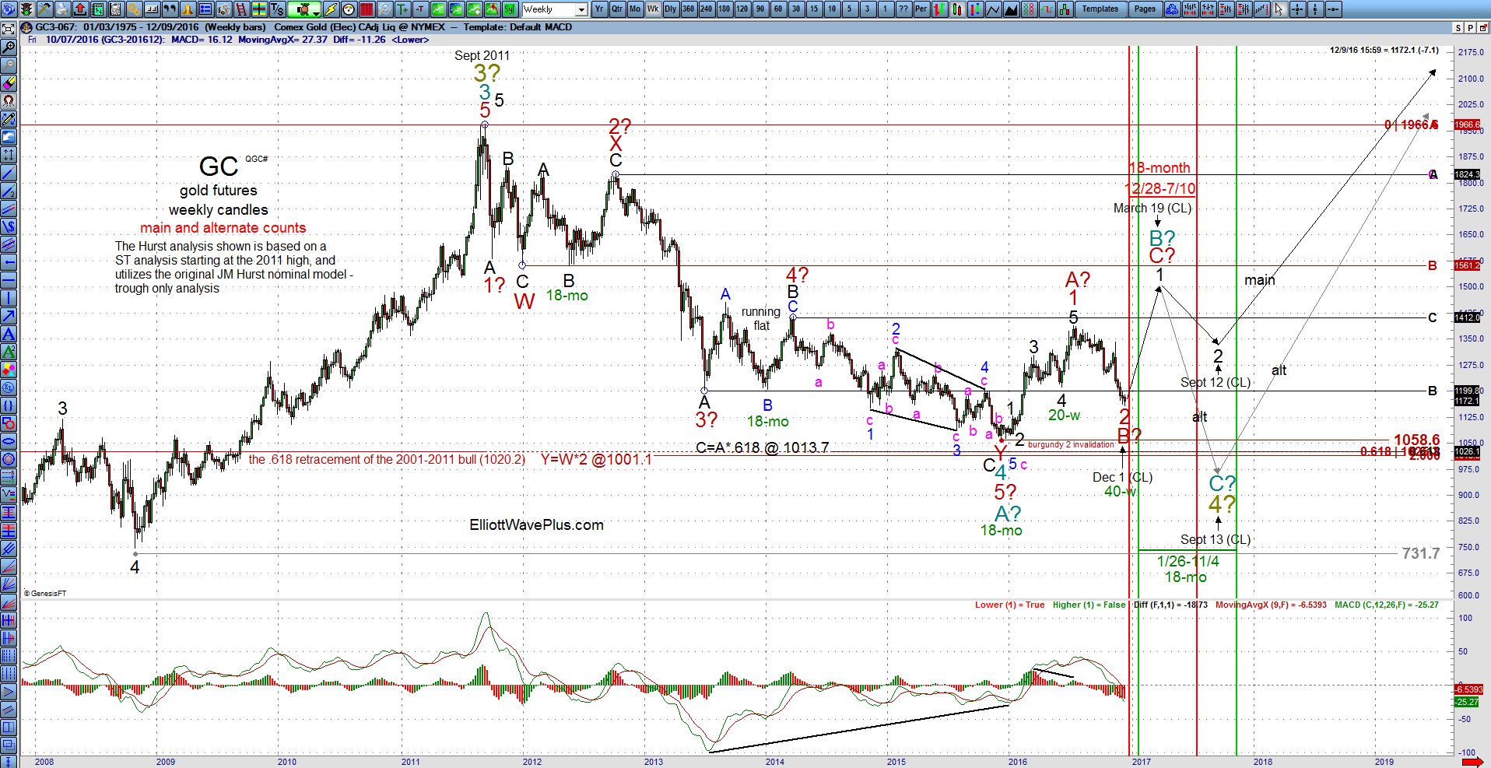Click the S button at top right
1491x768 pixels.
coord(1458,27)
